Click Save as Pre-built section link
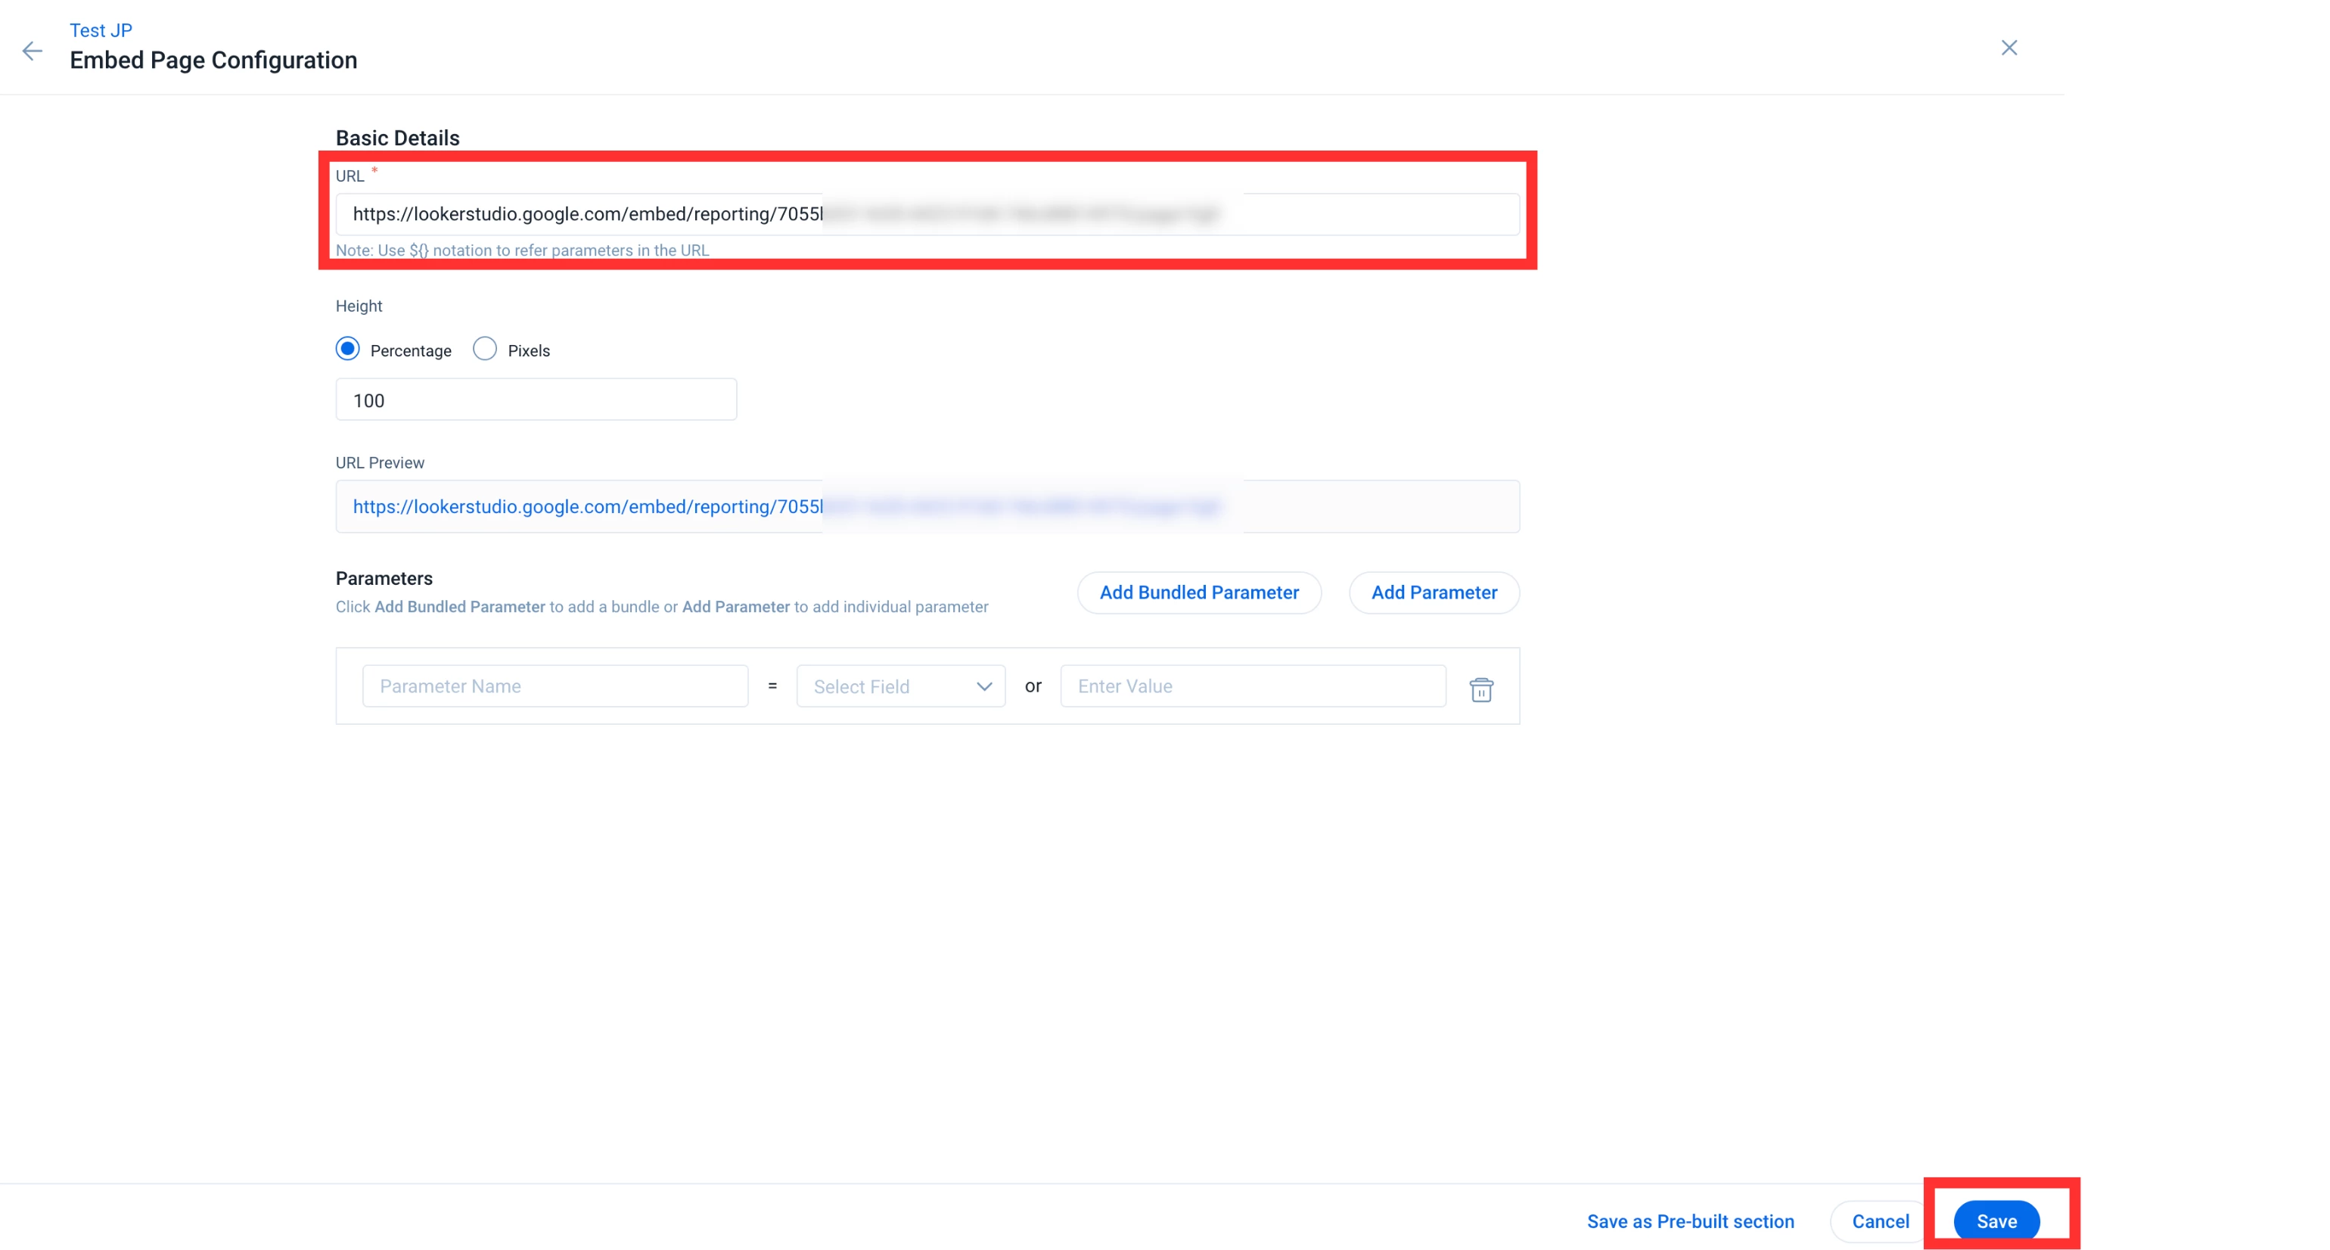The height and width of the screenshot is (1250, 2330). [1689, 1221]
